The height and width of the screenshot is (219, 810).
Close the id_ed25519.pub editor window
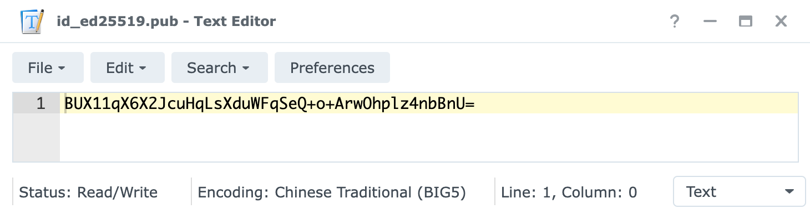[x=781, y=22]
